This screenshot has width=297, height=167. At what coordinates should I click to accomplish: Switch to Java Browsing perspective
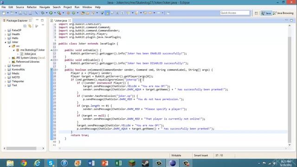[283, 13]
